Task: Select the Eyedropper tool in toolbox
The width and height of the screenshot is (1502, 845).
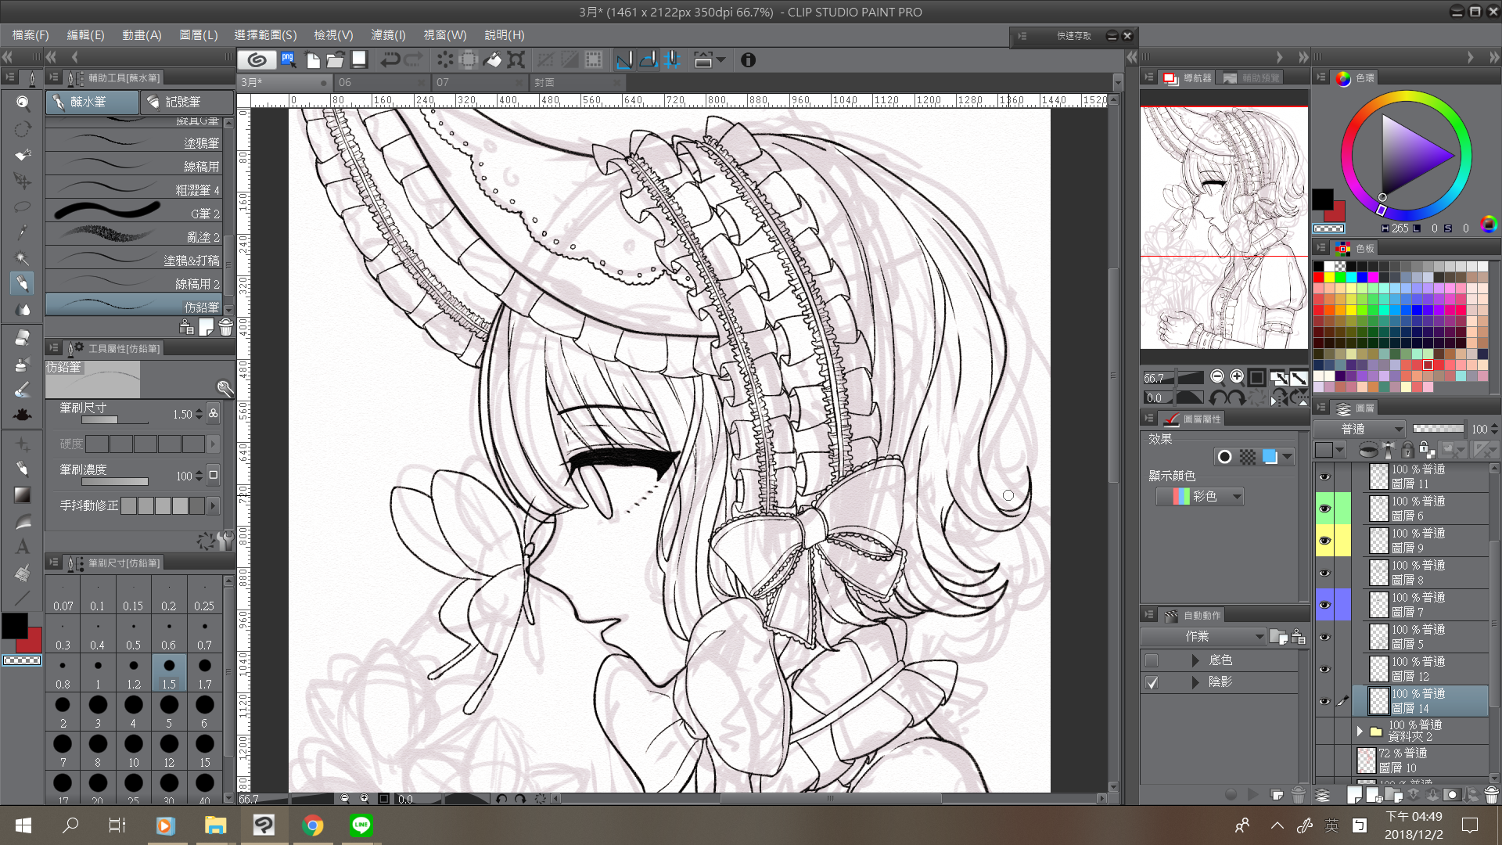Action: (x=23, y=232)
